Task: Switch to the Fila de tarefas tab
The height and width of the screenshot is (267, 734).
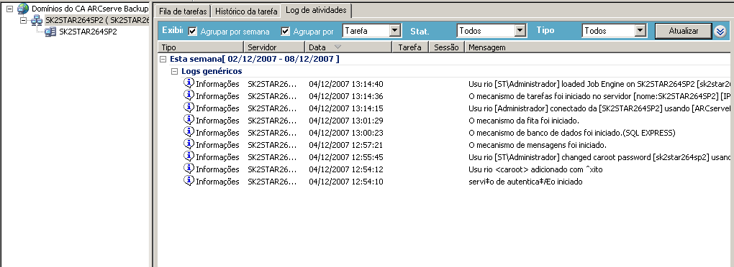Action: (x=183, y=11)
